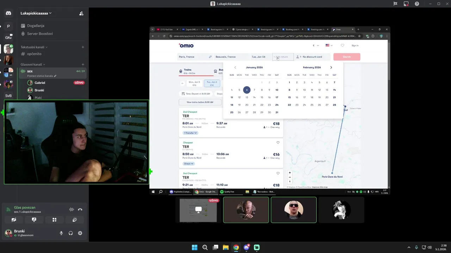Expand the Lukapickicaaaaa server menu
The width and height of the screenshot is (451, 253).
tap(36, 13)
